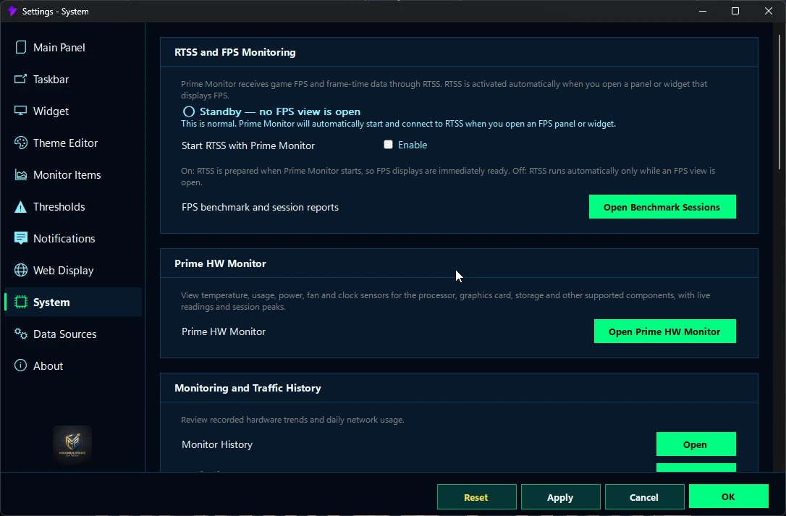Screen dimensions: 786x516
Task: Click the 'Prime HW Monitor' section heading
Action: (220, 263)
